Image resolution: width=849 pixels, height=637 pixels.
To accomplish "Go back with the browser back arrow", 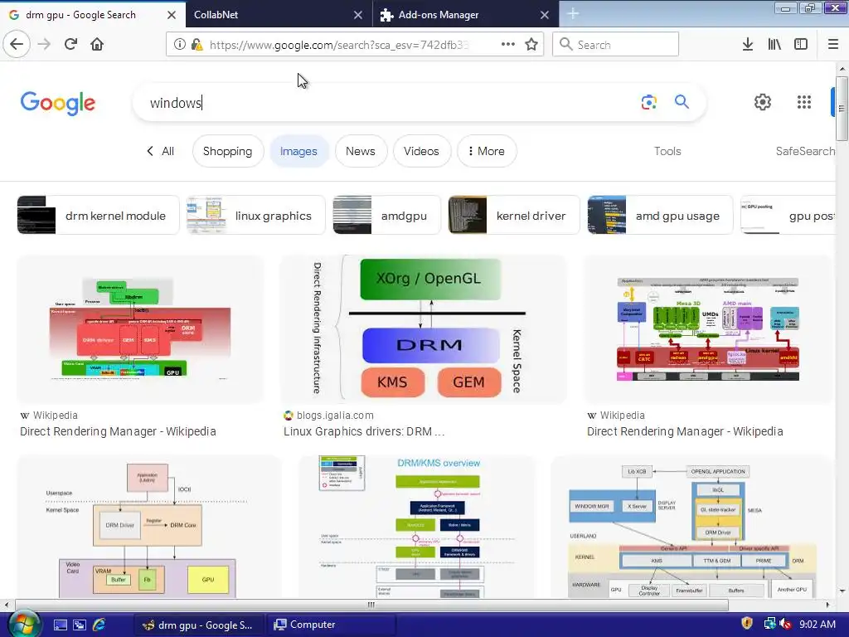I will [17, 44].
